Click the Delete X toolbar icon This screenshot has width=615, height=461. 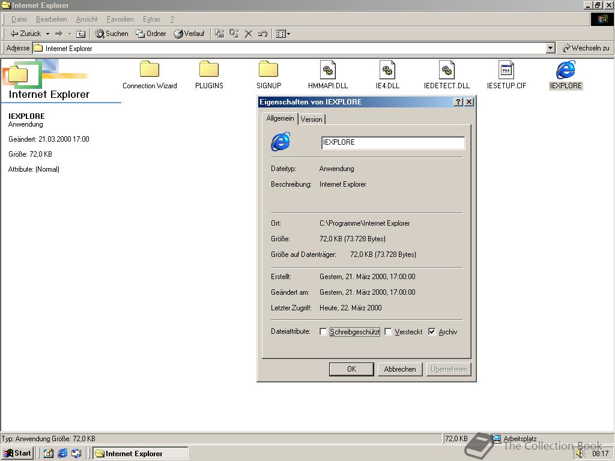[248, 34]
